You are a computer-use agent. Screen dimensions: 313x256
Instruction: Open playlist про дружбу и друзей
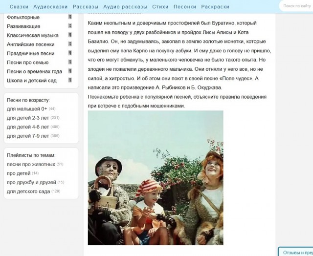point(31,182)
